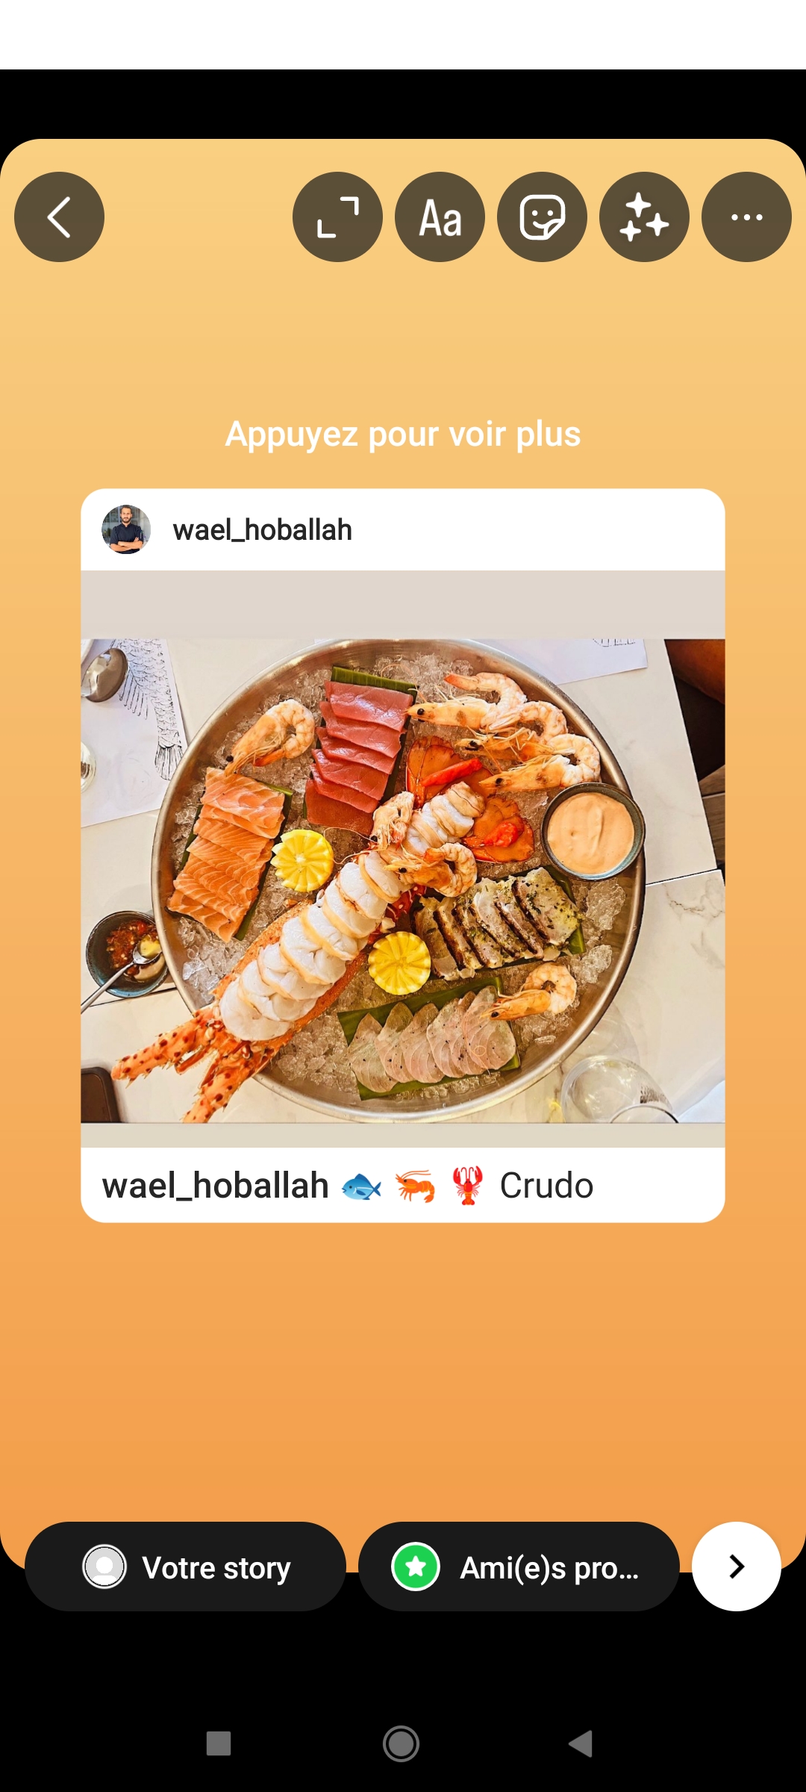The image size is (806, 1792).
Task: Tap the back arrow icon
Action: [x=59, y=217]
